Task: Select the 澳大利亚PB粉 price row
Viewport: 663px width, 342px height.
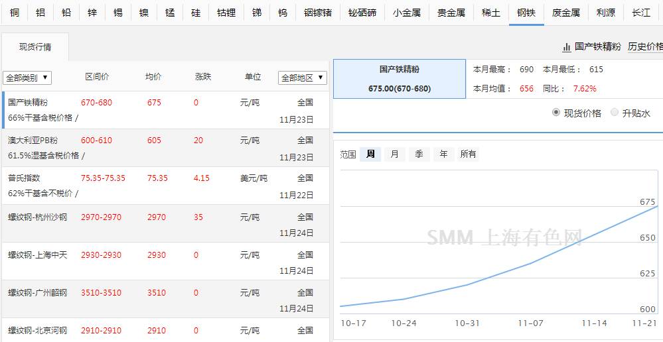Action: 165,148
